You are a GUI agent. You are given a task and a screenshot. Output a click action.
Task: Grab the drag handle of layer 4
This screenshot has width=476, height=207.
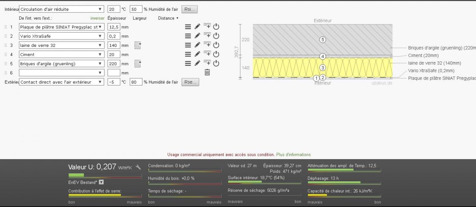click(x=6, y=55)
